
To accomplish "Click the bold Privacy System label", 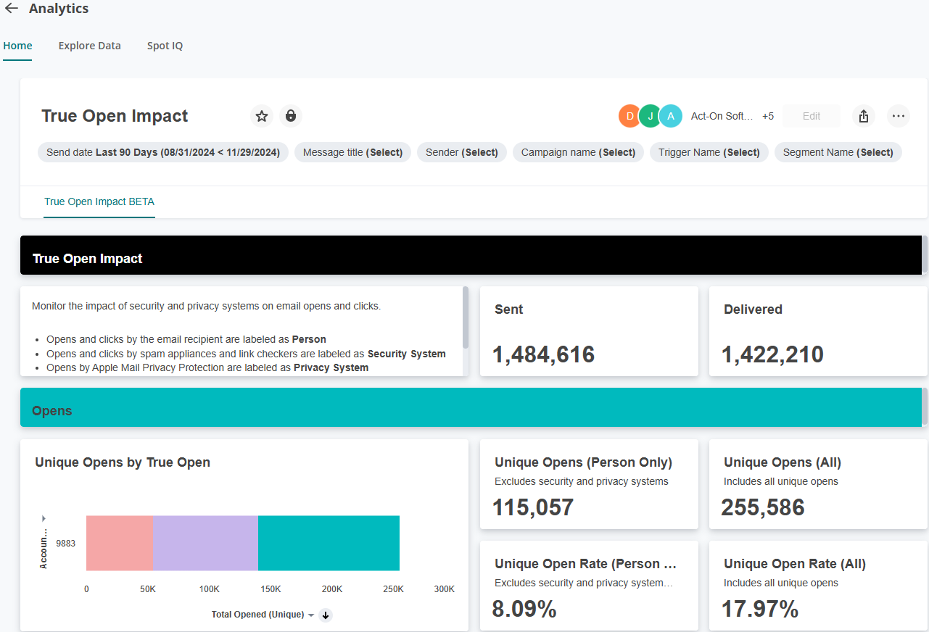I will pos(331,367).
